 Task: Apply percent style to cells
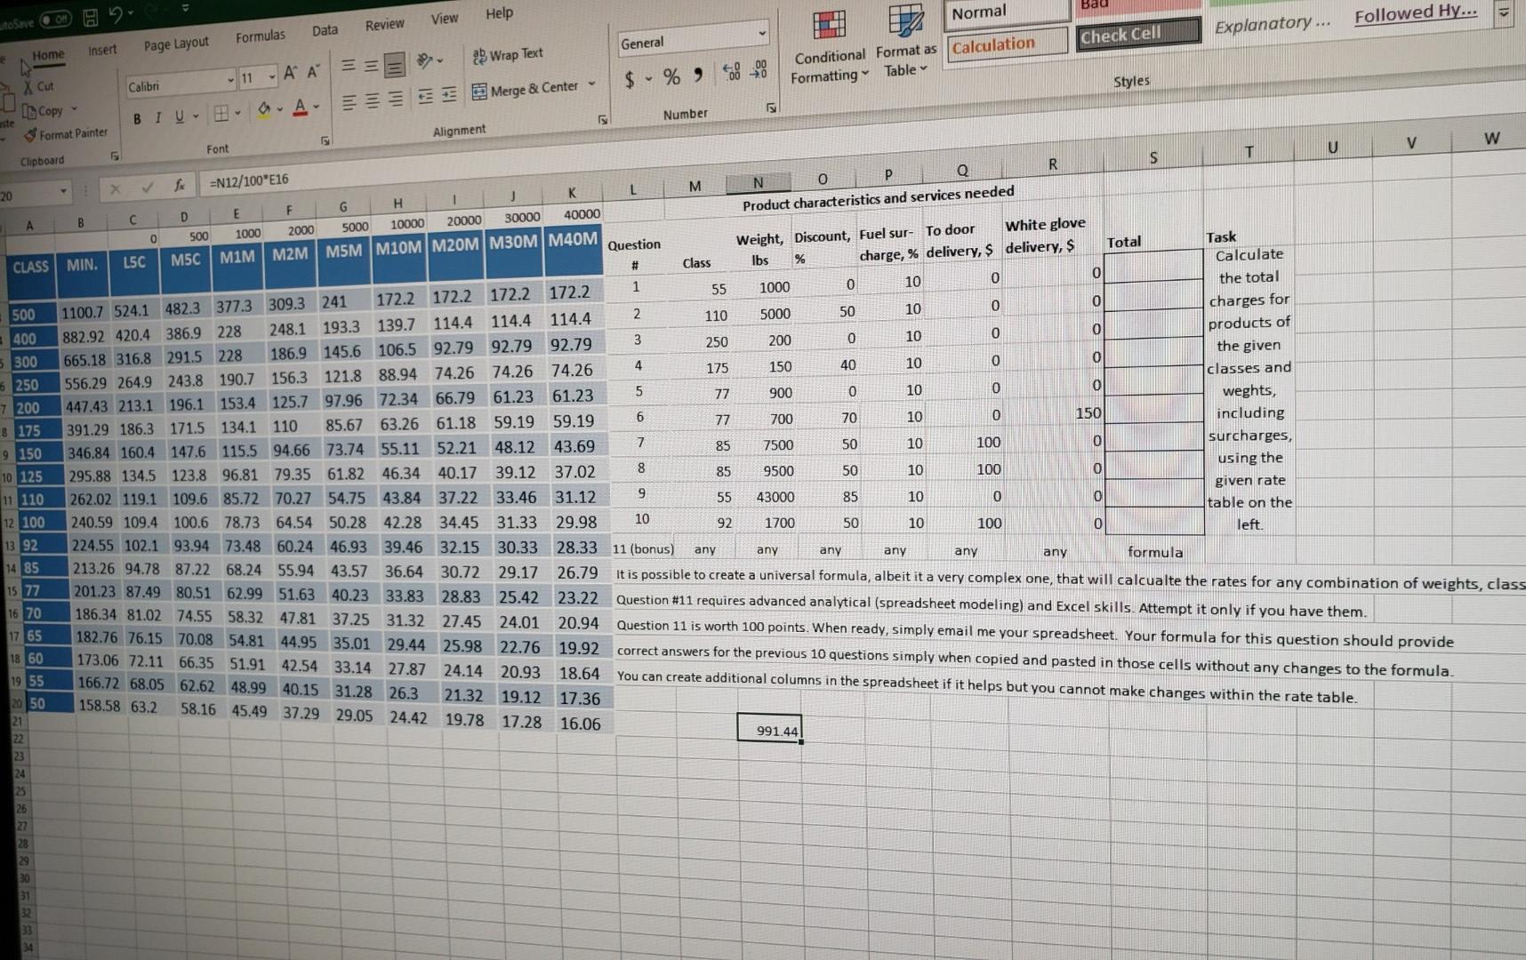pyautogui.click(x=671, y=77)
